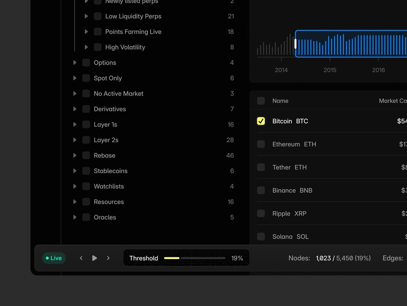
Task: Uncheck the Bitcoin BTC checkbox
Action: click(261, 121)
